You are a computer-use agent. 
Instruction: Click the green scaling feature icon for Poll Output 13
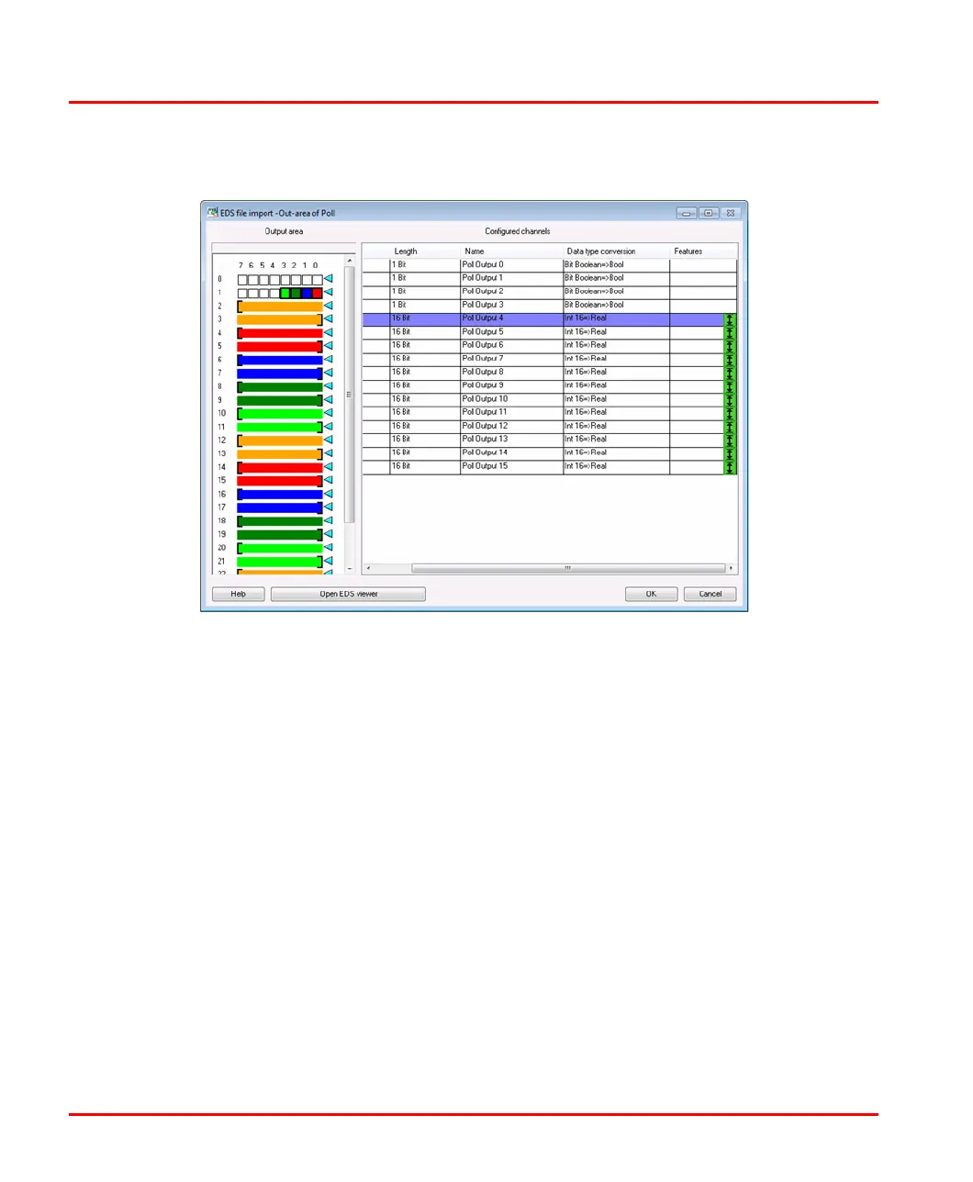tap(731, 440)
